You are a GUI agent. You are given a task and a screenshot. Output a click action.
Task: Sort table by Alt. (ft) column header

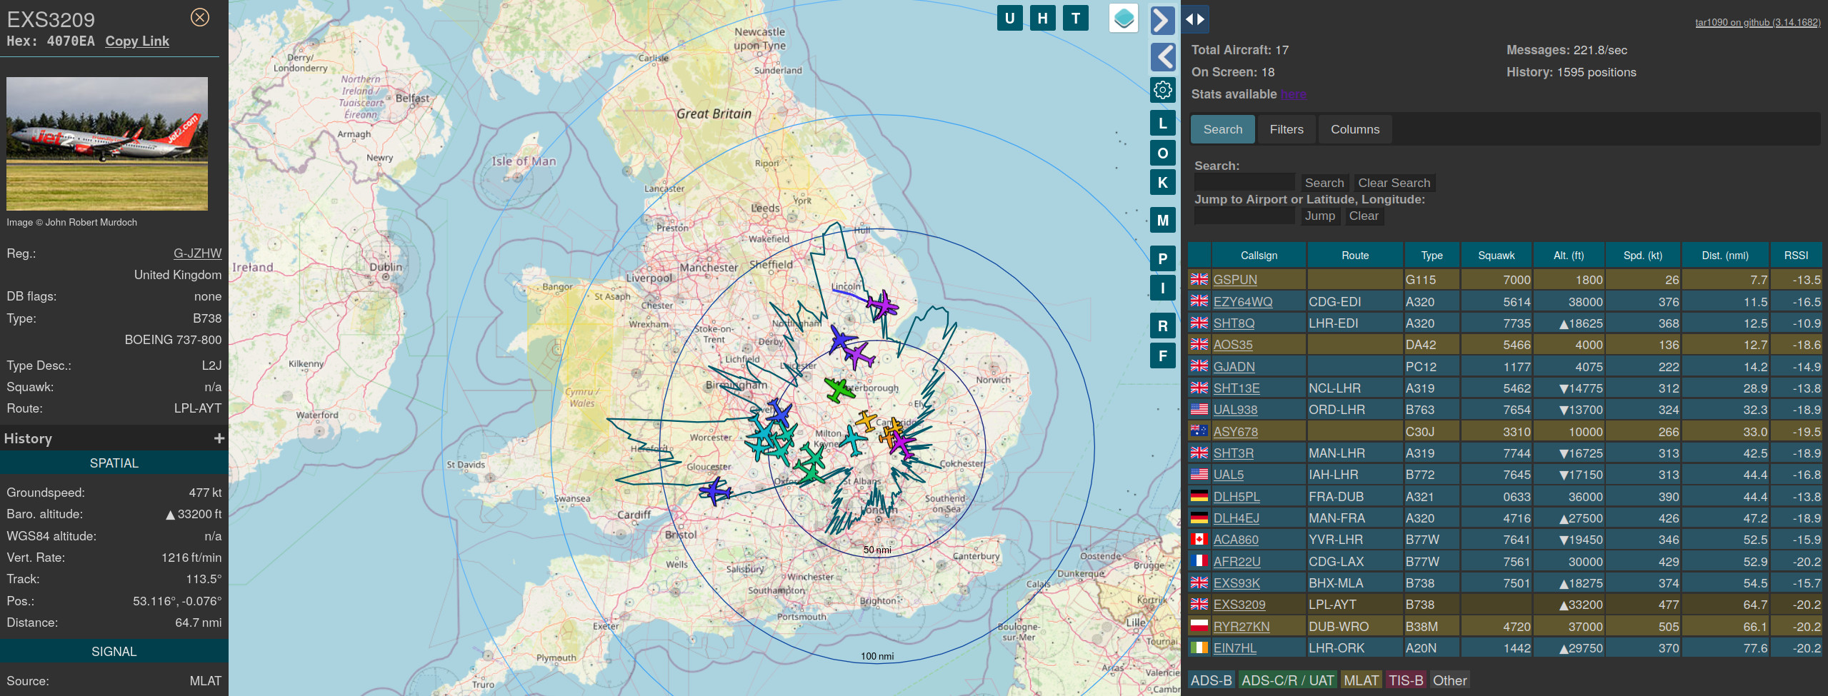tap(1569, 256)
